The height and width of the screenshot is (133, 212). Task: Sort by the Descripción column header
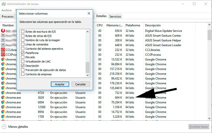(x=153, y=25)
